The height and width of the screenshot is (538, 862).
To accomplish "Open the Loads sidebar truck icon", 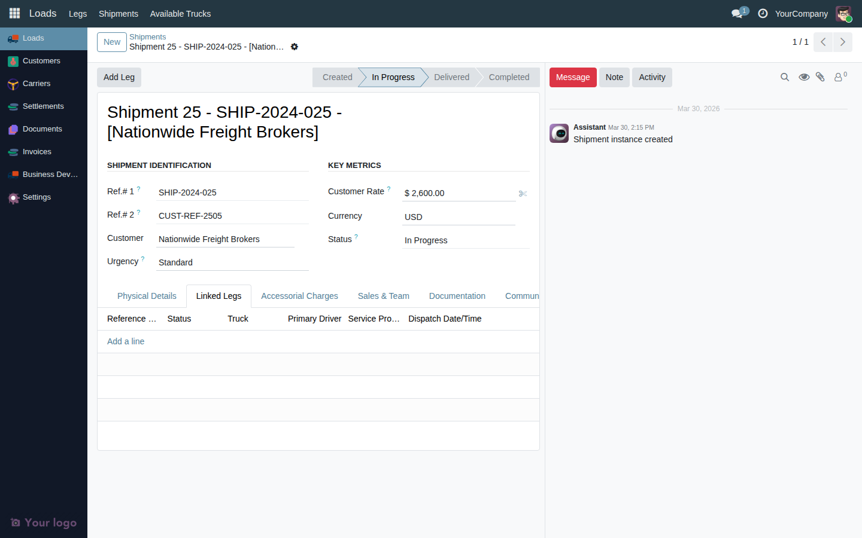I will coord(13,38).
